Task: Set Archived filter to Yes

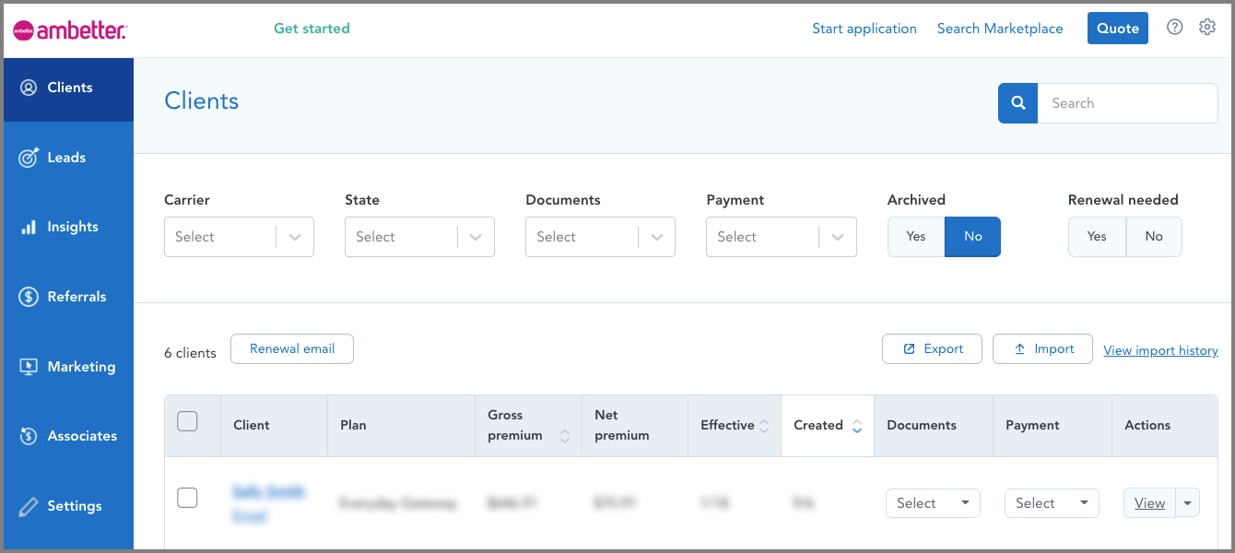Action: [x=915, y=237]
